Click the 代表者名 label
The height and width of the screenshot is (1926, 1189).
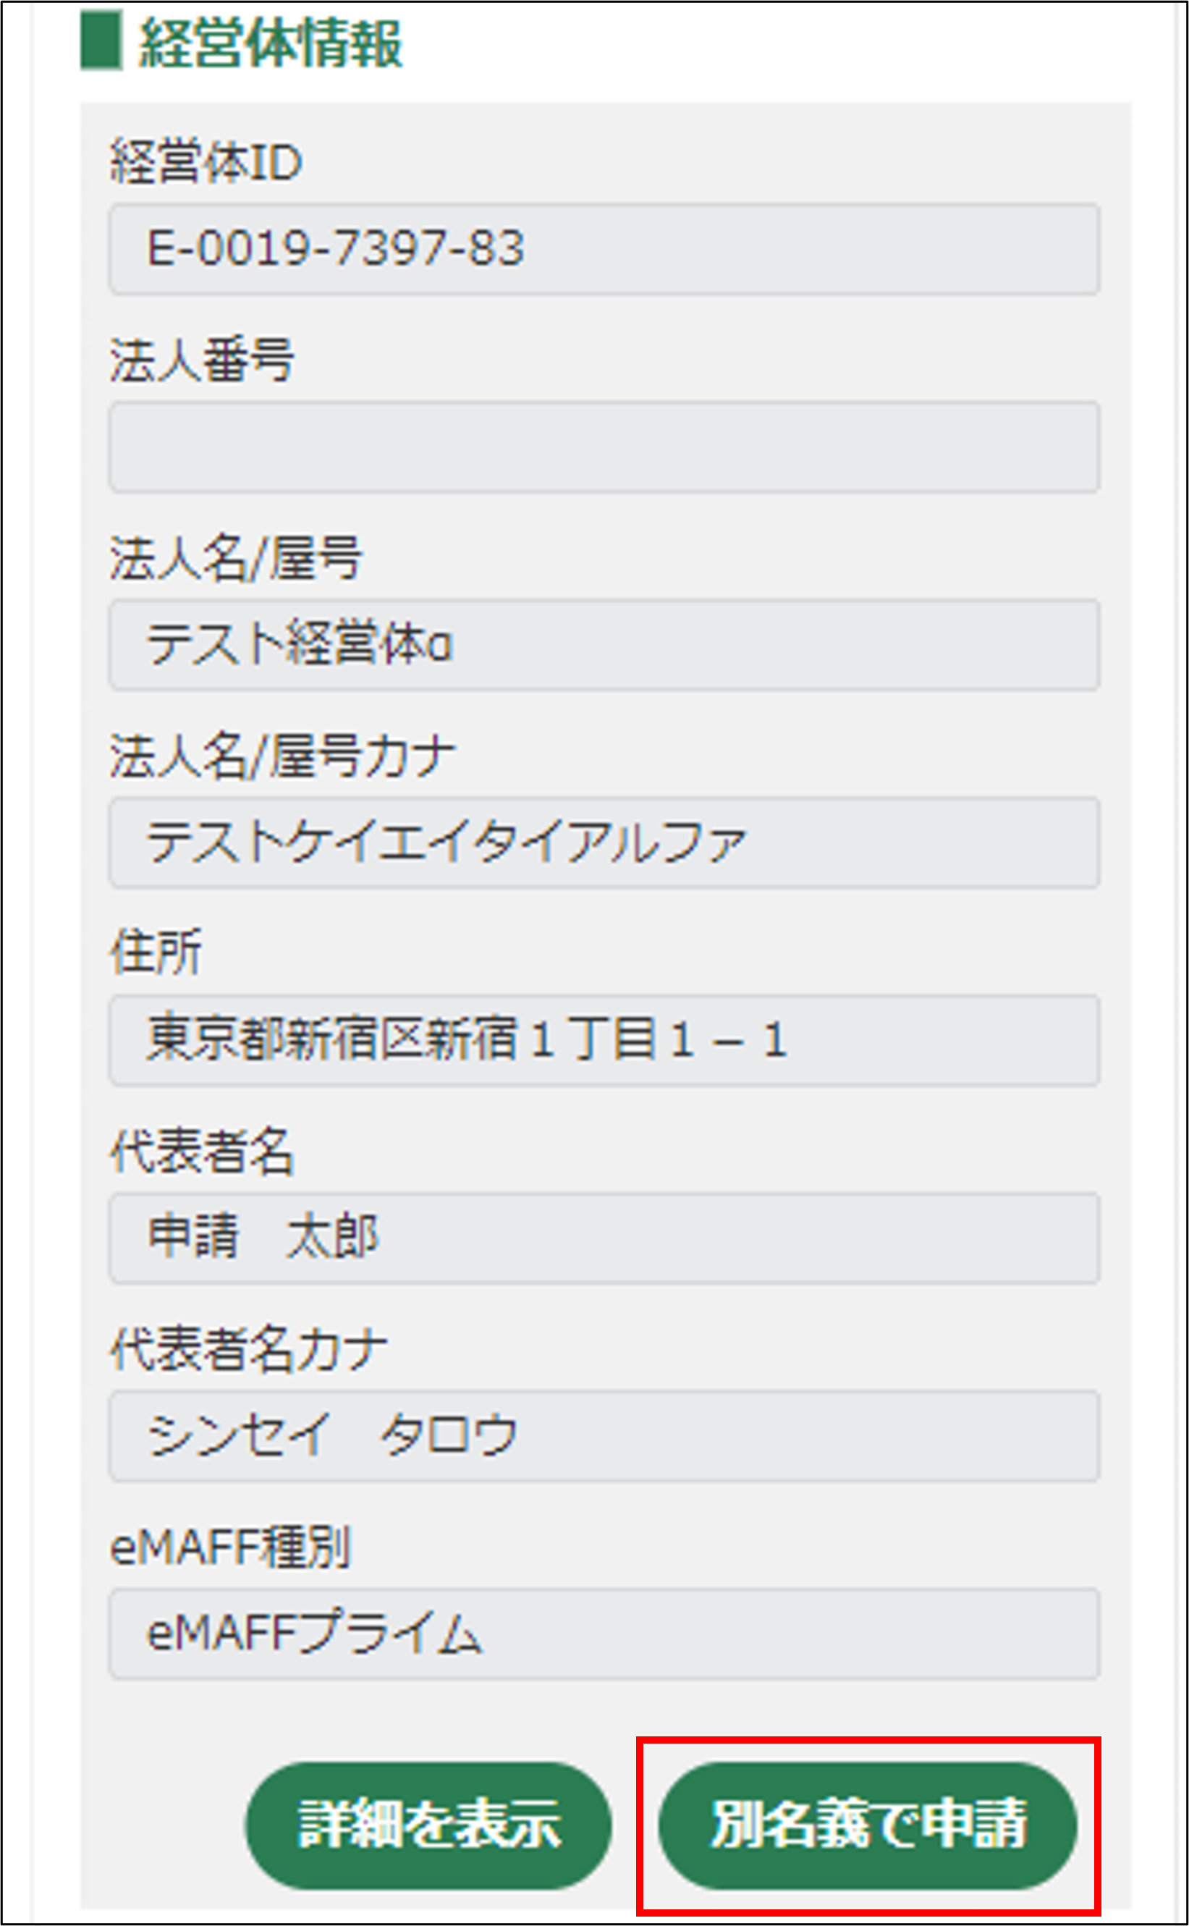[201, 1152]
